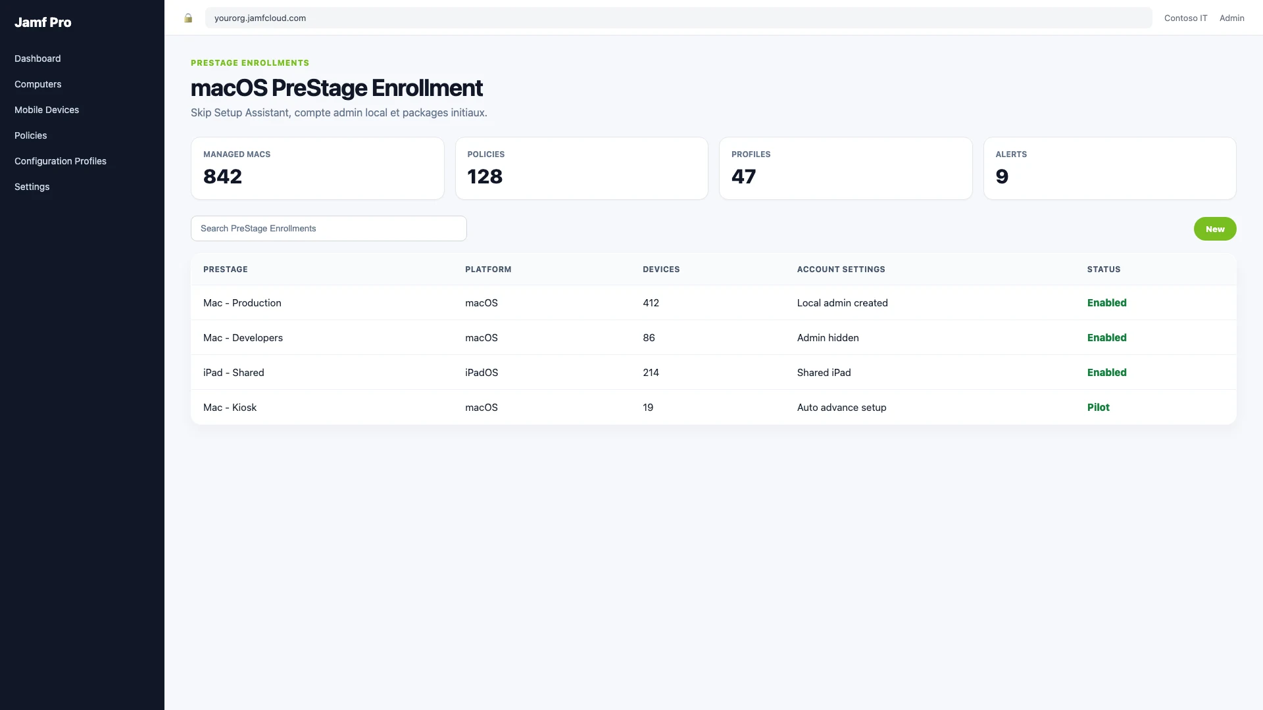Click the DEVICES column header
Viewport: 1263px width, 710px height.
click(661, 270)
